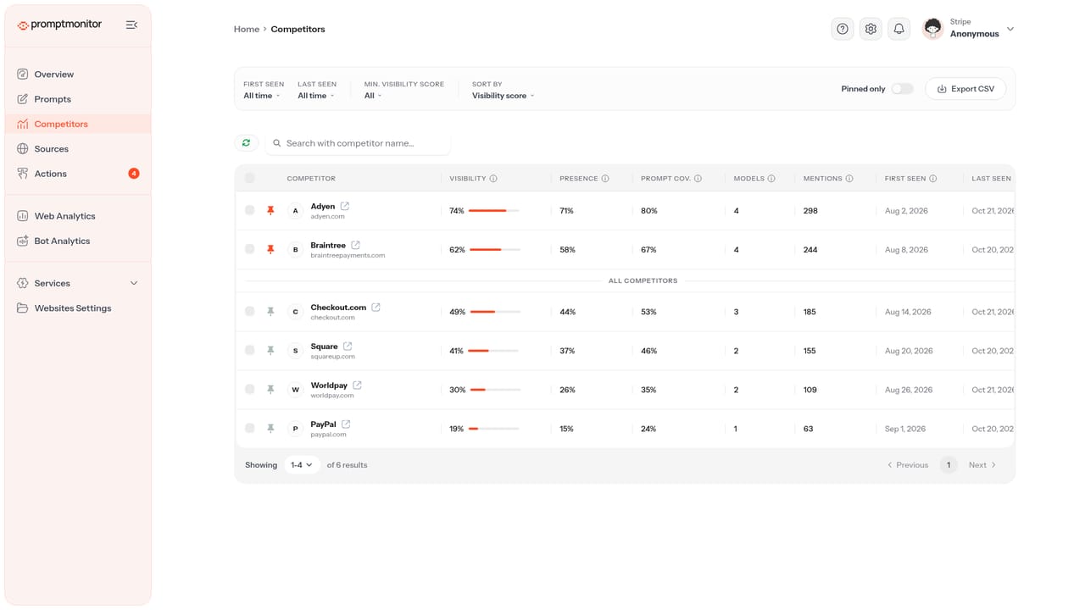The image size is (1085, 610).
Task: Check the select-all header checkbox
Action: pos(249,178)
